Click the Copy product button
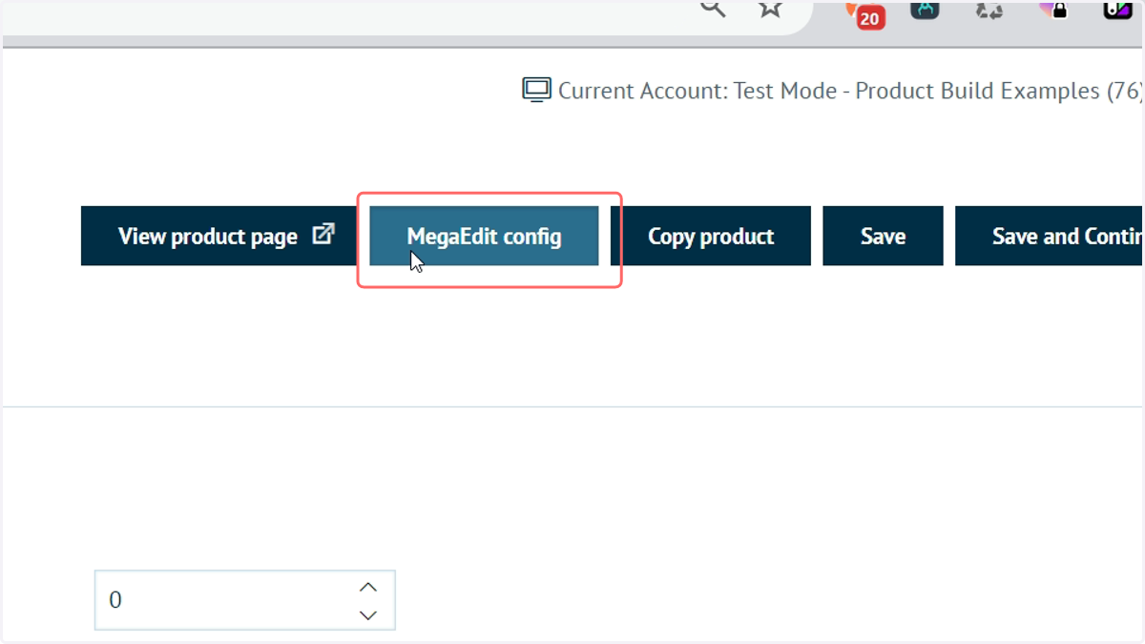This screenshot has width=1145, height=644. click(x=711, y=236)
